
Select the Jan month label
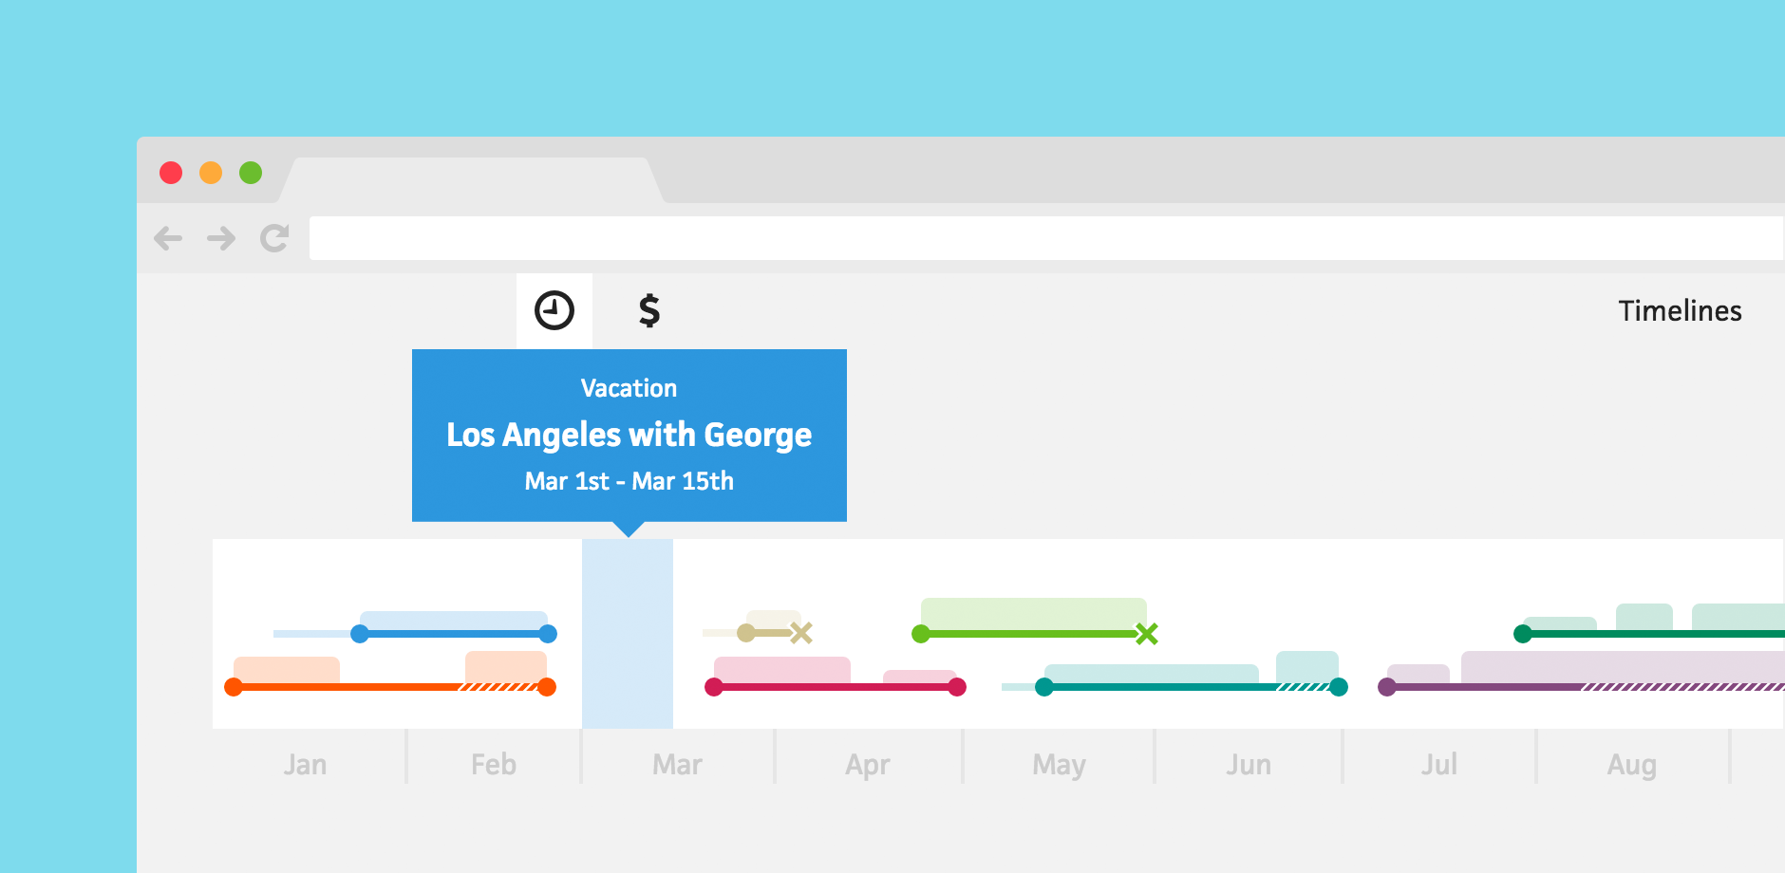(x=305, y=765)
